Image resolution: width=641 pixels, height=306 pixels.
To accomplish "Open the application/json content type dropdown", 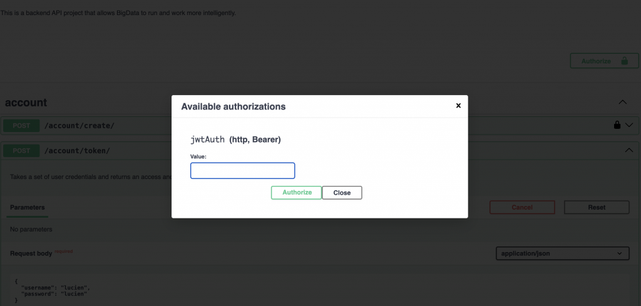I will pyautogui.click(x=563, y=253).
